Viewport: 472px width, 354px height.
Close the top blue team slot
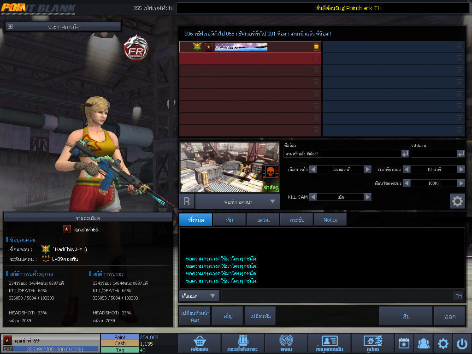pos(460,47)
